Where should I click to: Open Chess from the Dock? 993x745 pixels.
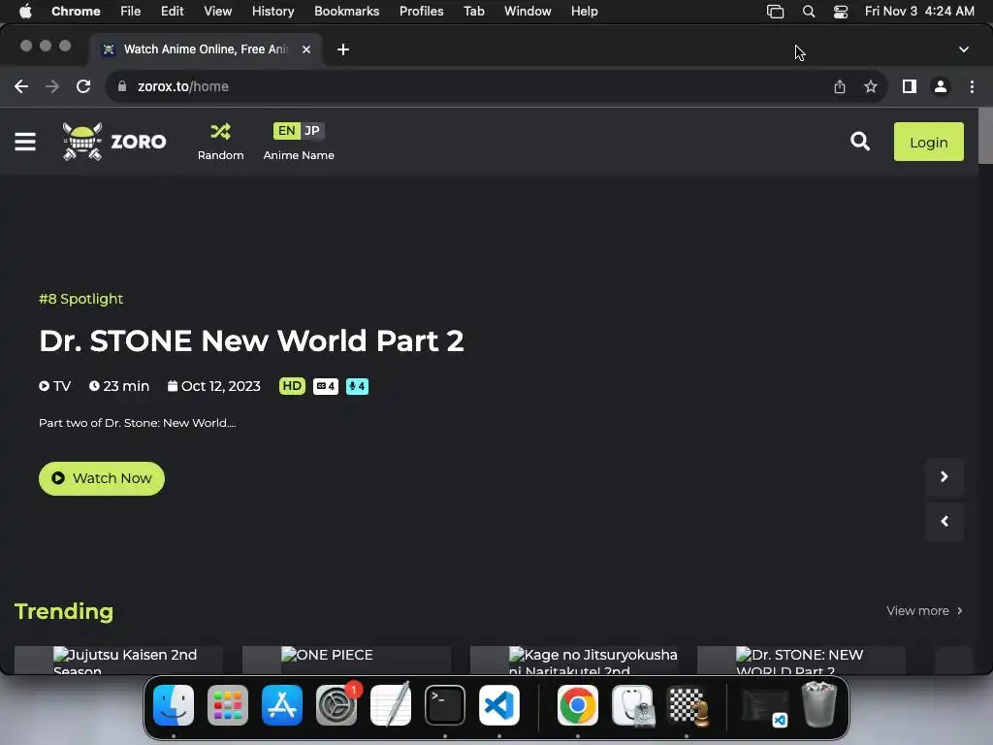coord(687,705)
